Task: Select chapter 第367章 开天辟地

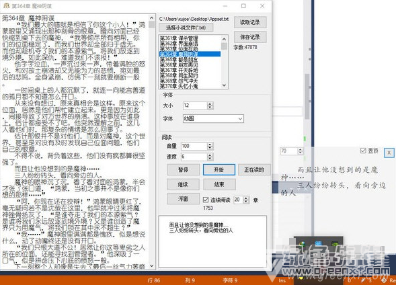Action: coord(190,70)
